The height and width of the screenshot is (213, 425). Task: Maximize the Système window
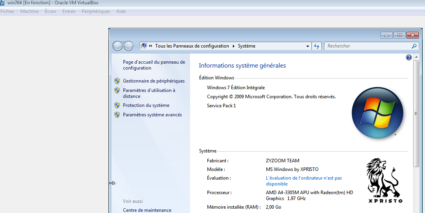[399, 35]
